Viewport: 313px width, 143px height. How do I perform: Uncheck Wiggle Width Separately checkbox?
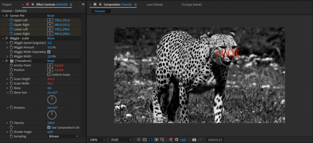(x=49, y=52)
